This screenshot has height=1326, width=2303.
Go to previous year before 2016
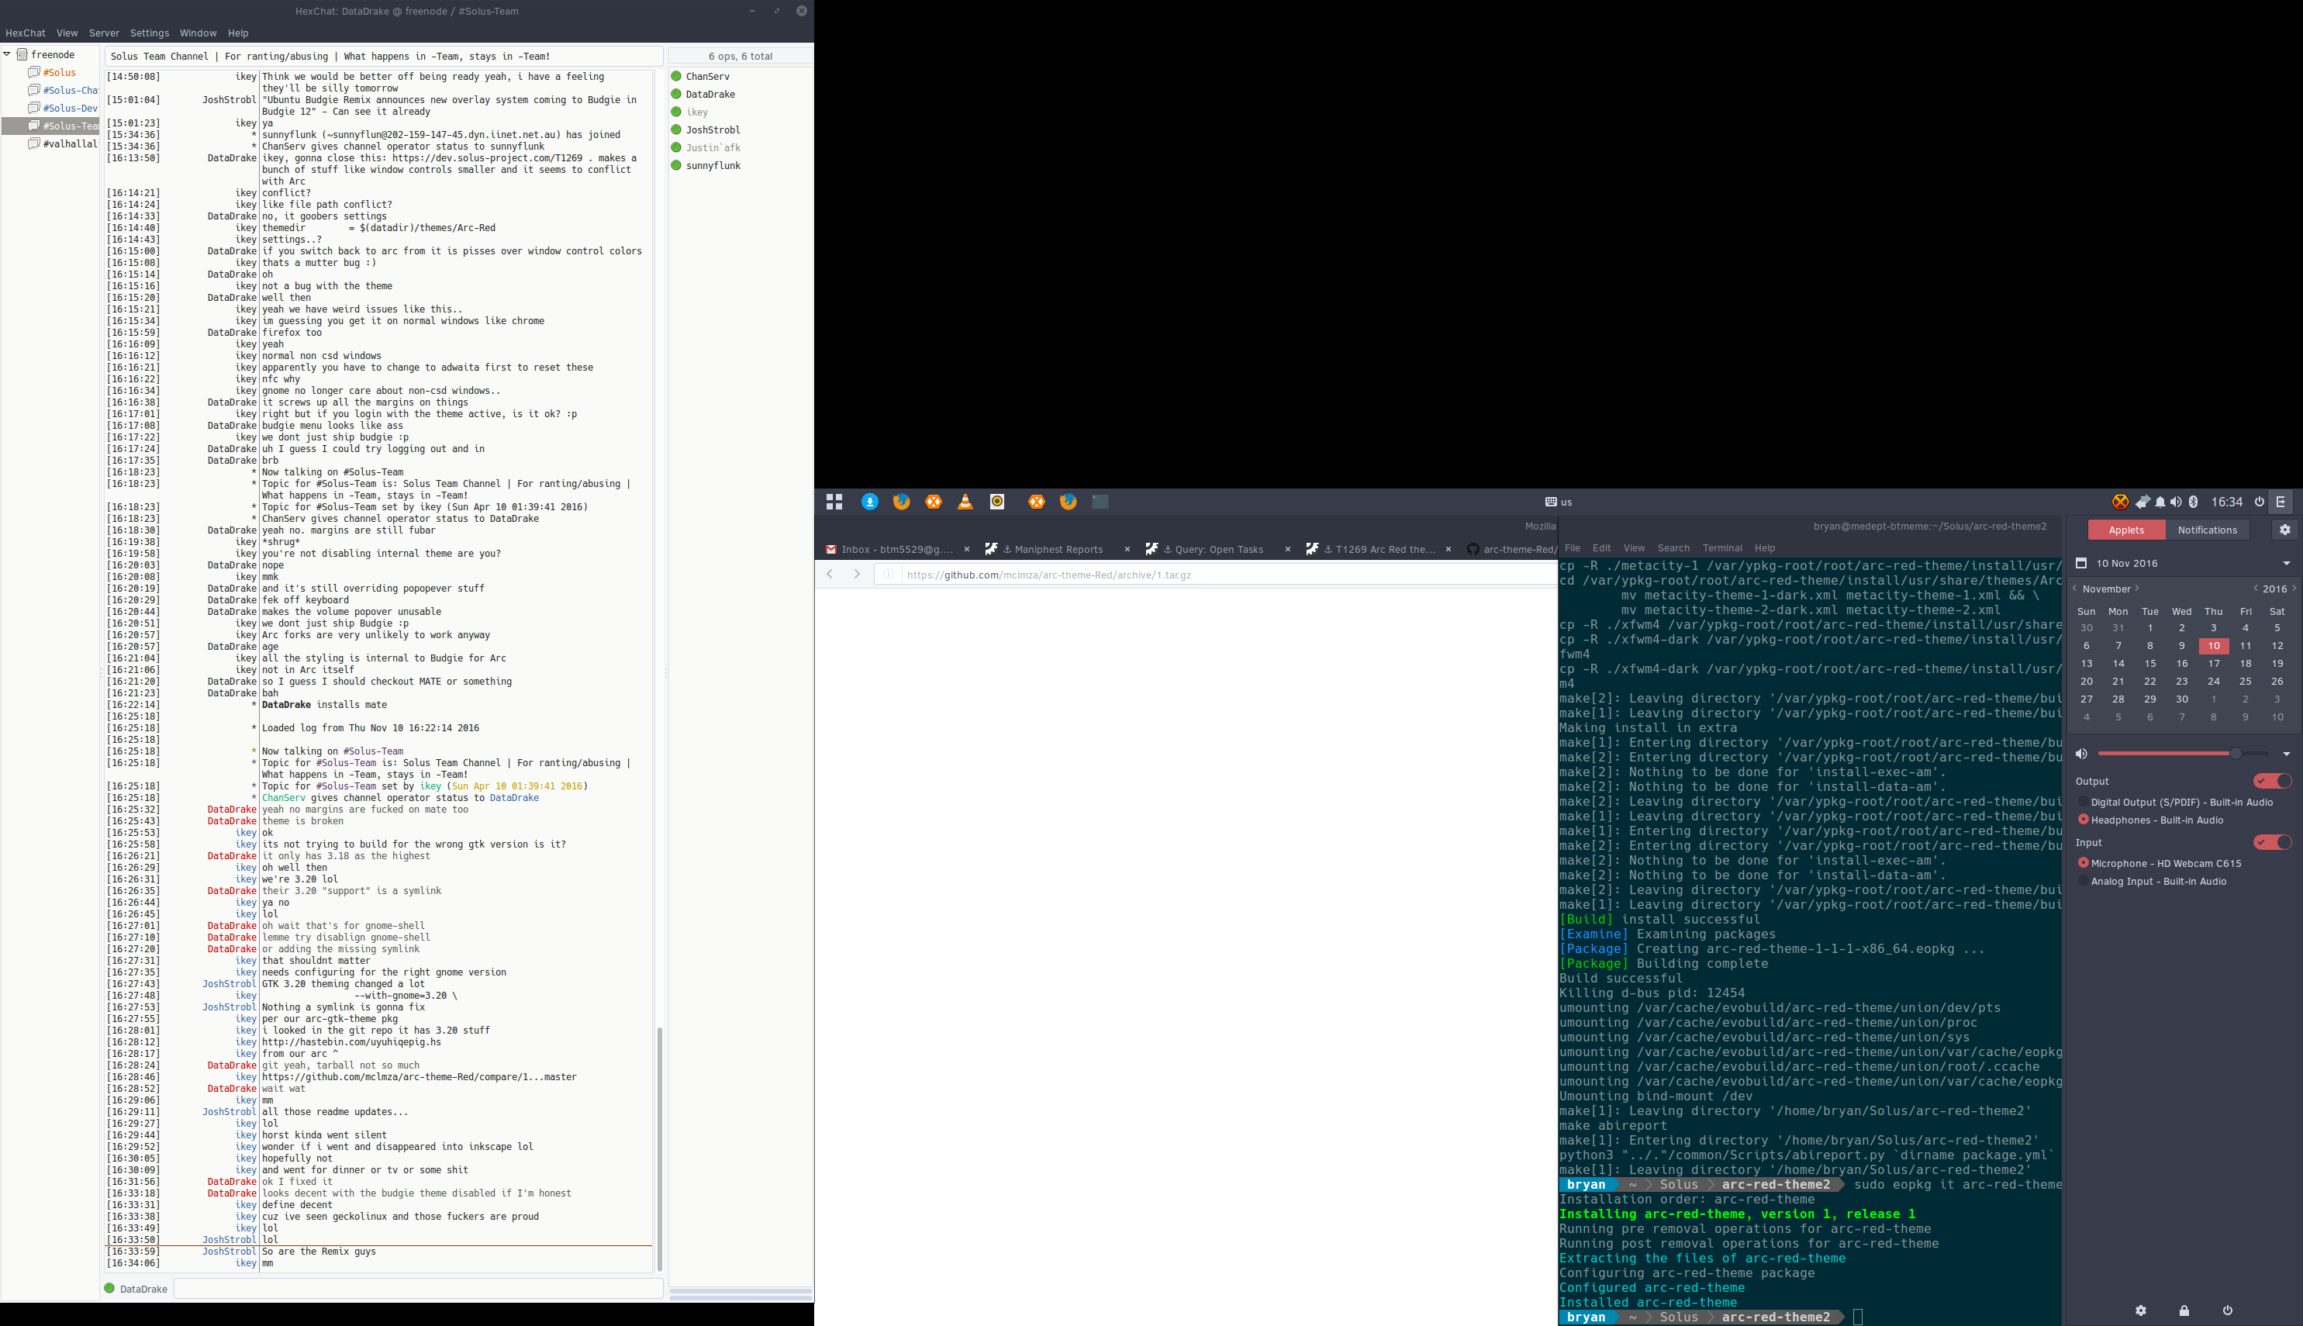(x=2256, y=589)
